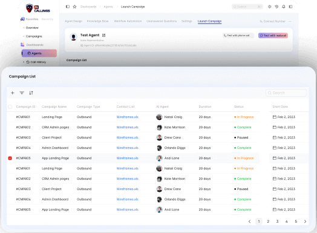Click the Status column header
The height and width of the screenshot is (233, 317).
click(x=239, y=107)
